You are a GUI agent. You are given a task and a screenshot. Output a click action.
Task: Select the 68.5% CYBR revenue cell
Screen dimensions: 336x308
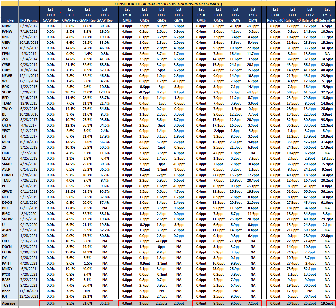pyautogui.click(x=105, y=65)
